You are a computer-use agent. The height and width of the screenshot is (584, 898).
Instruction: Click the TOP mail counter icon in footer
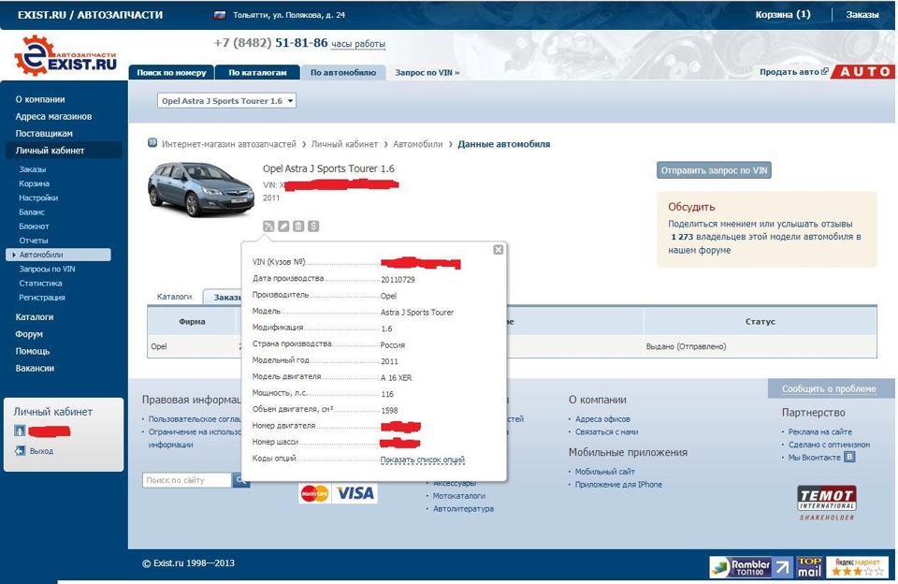809,566
